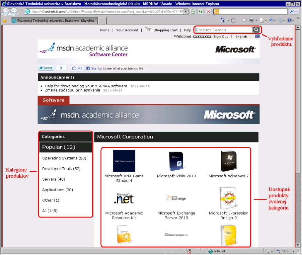Click the IE search magnifier button
Image resolution: width=302 pixels, height=255 pixels.
point(292,12)
